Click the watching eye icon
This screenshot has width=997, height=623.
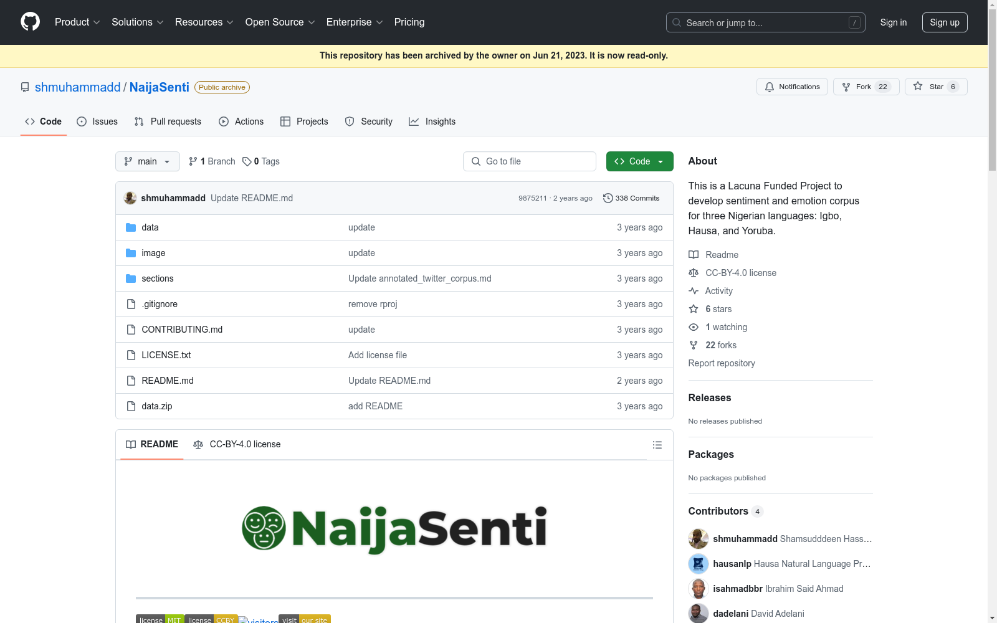[694, 327]
